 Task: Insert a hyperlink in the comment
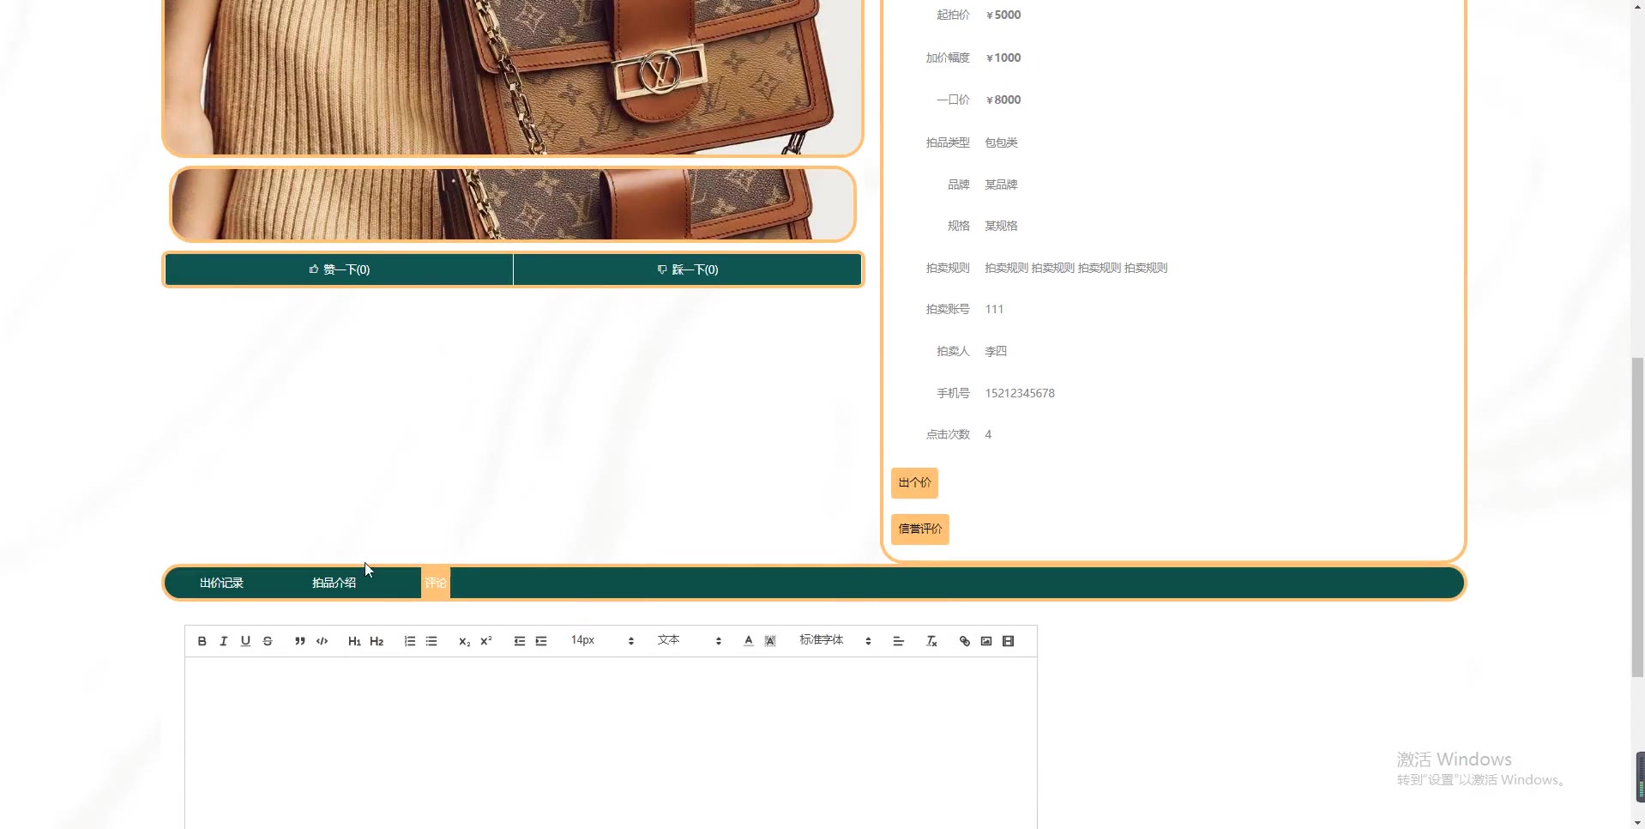(x=965, y=641)
